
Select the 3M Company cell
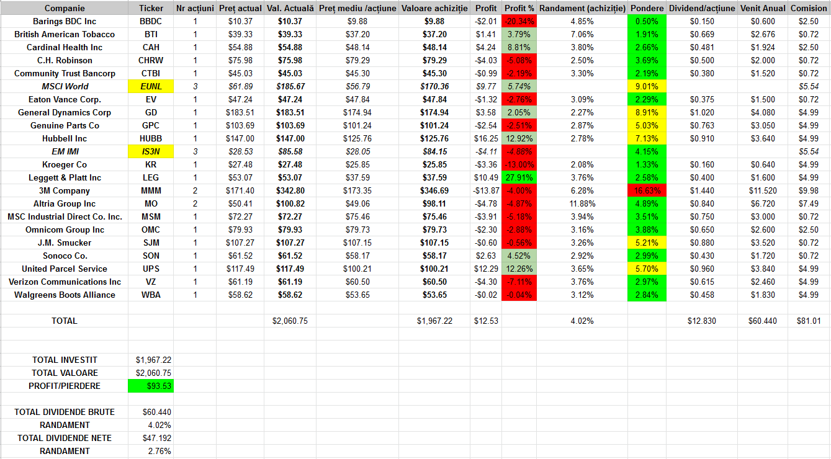(65, 190)
